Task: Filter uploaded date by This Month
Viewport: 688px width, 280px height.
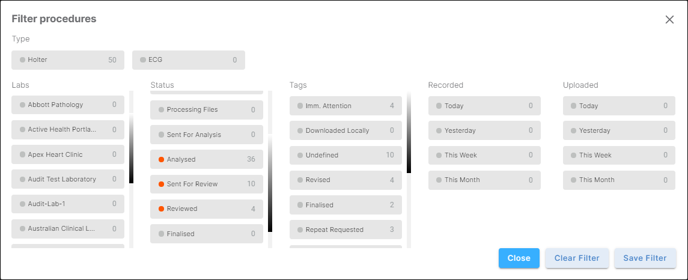Action: [619, 180]
